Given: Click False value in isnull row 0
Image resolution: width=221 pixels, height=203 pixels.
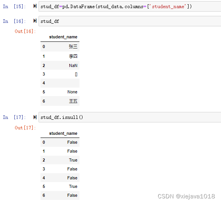Looking at the screenshot, I should click(72, 142).
